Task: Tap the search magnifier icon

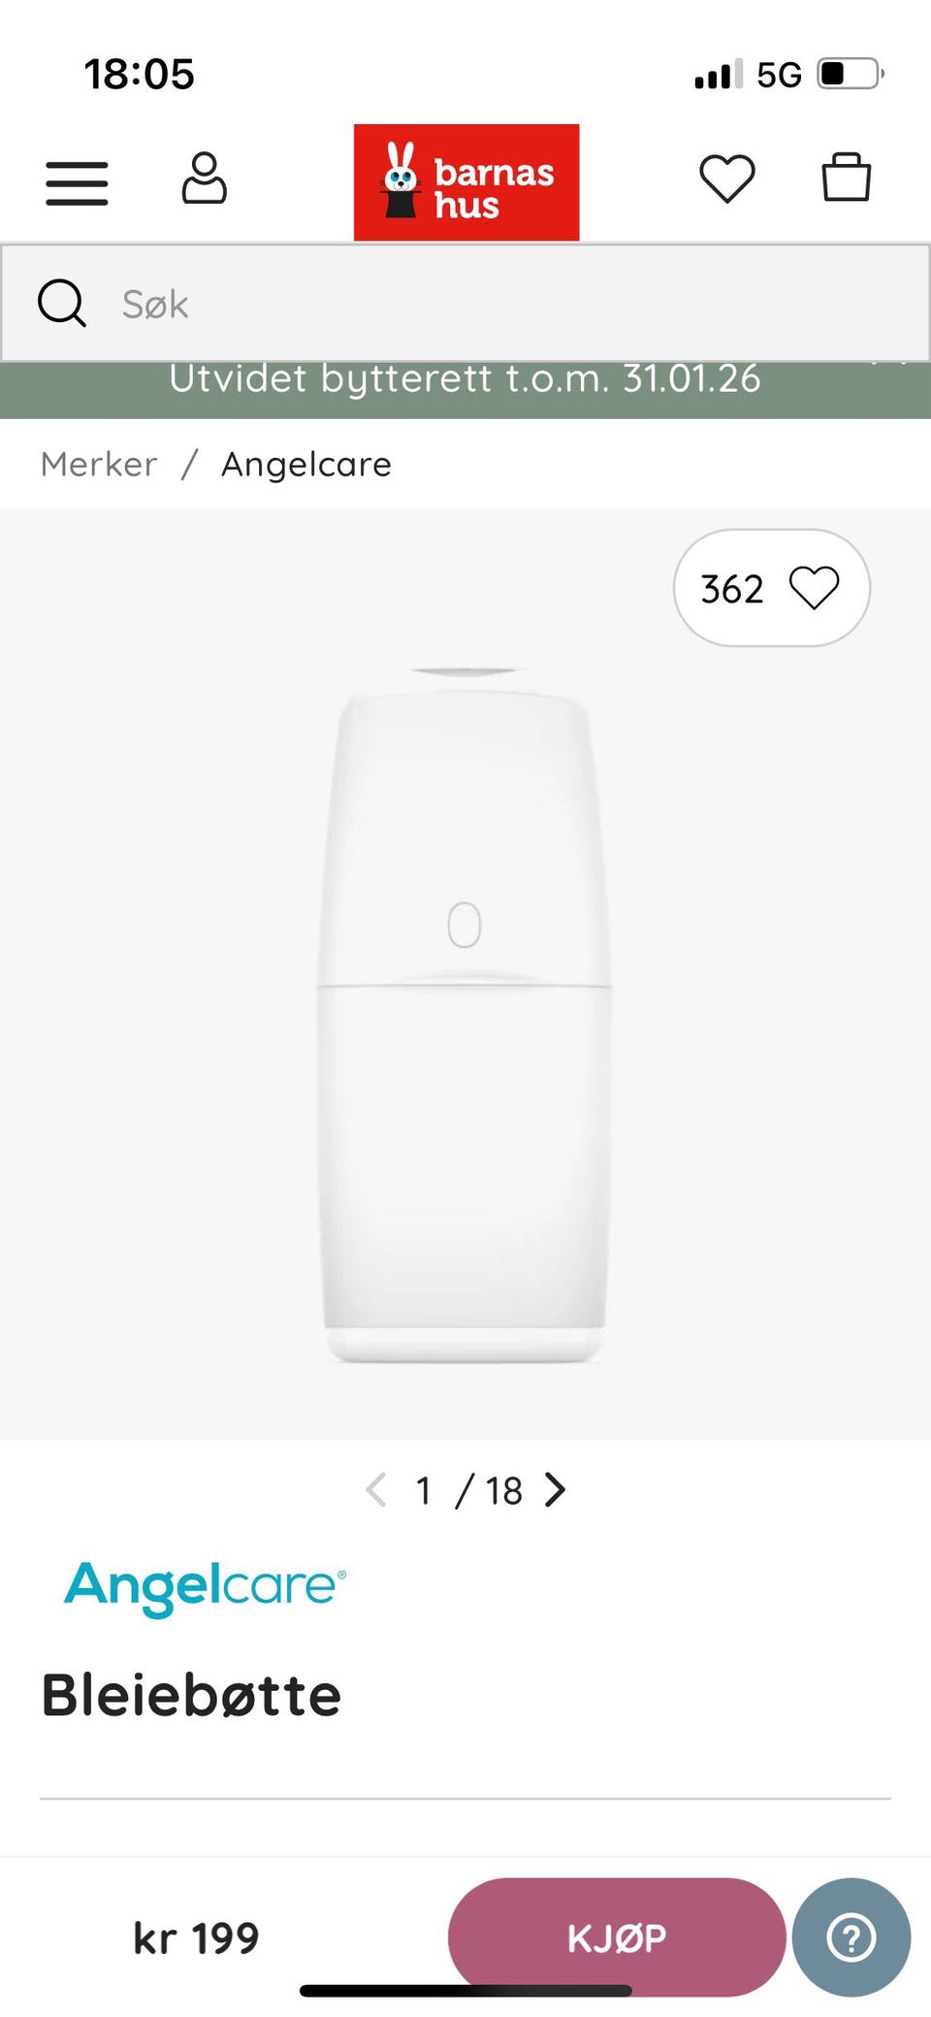Action: (x=62, y=304)
